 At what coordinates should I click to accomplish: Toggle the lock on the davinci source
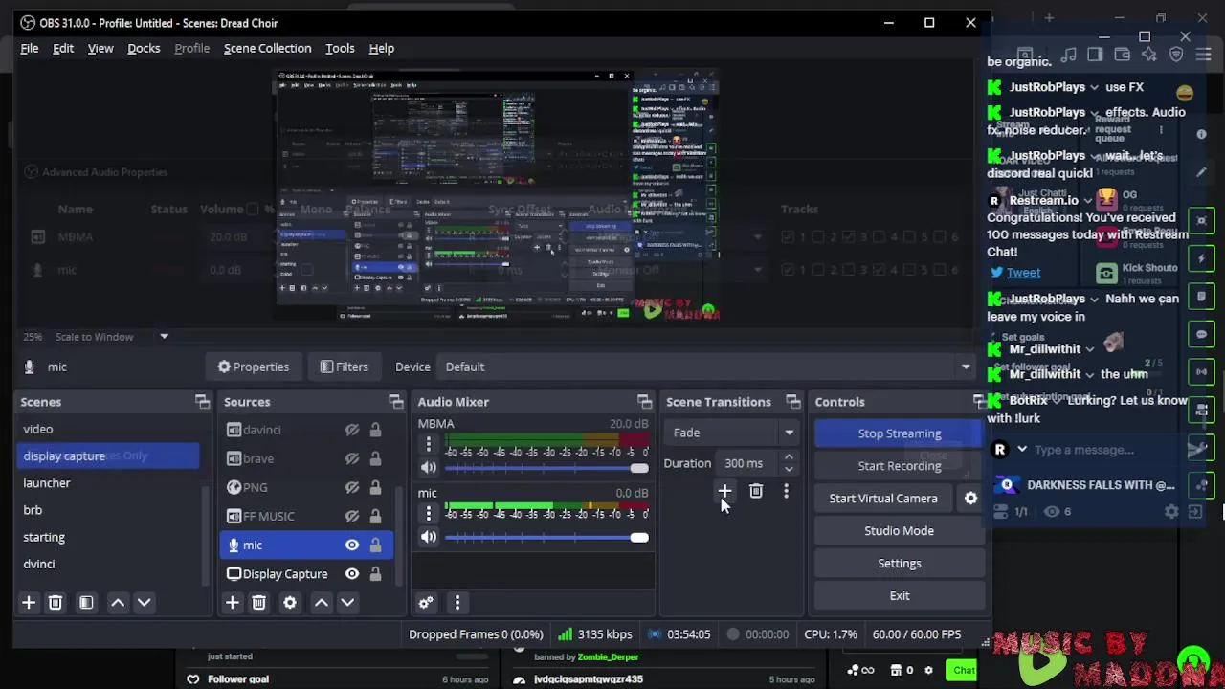coord(375,430)
